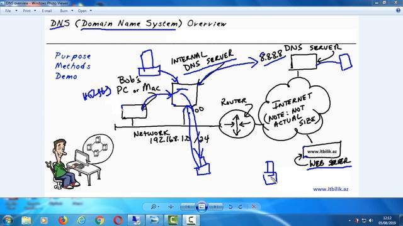Screen dimensions: 403x226
Task: Open the File menu
Action: (x=8, y=11)
